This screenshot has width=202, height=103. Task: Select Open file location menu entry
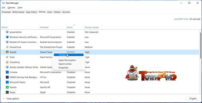[x=67, y=60]
